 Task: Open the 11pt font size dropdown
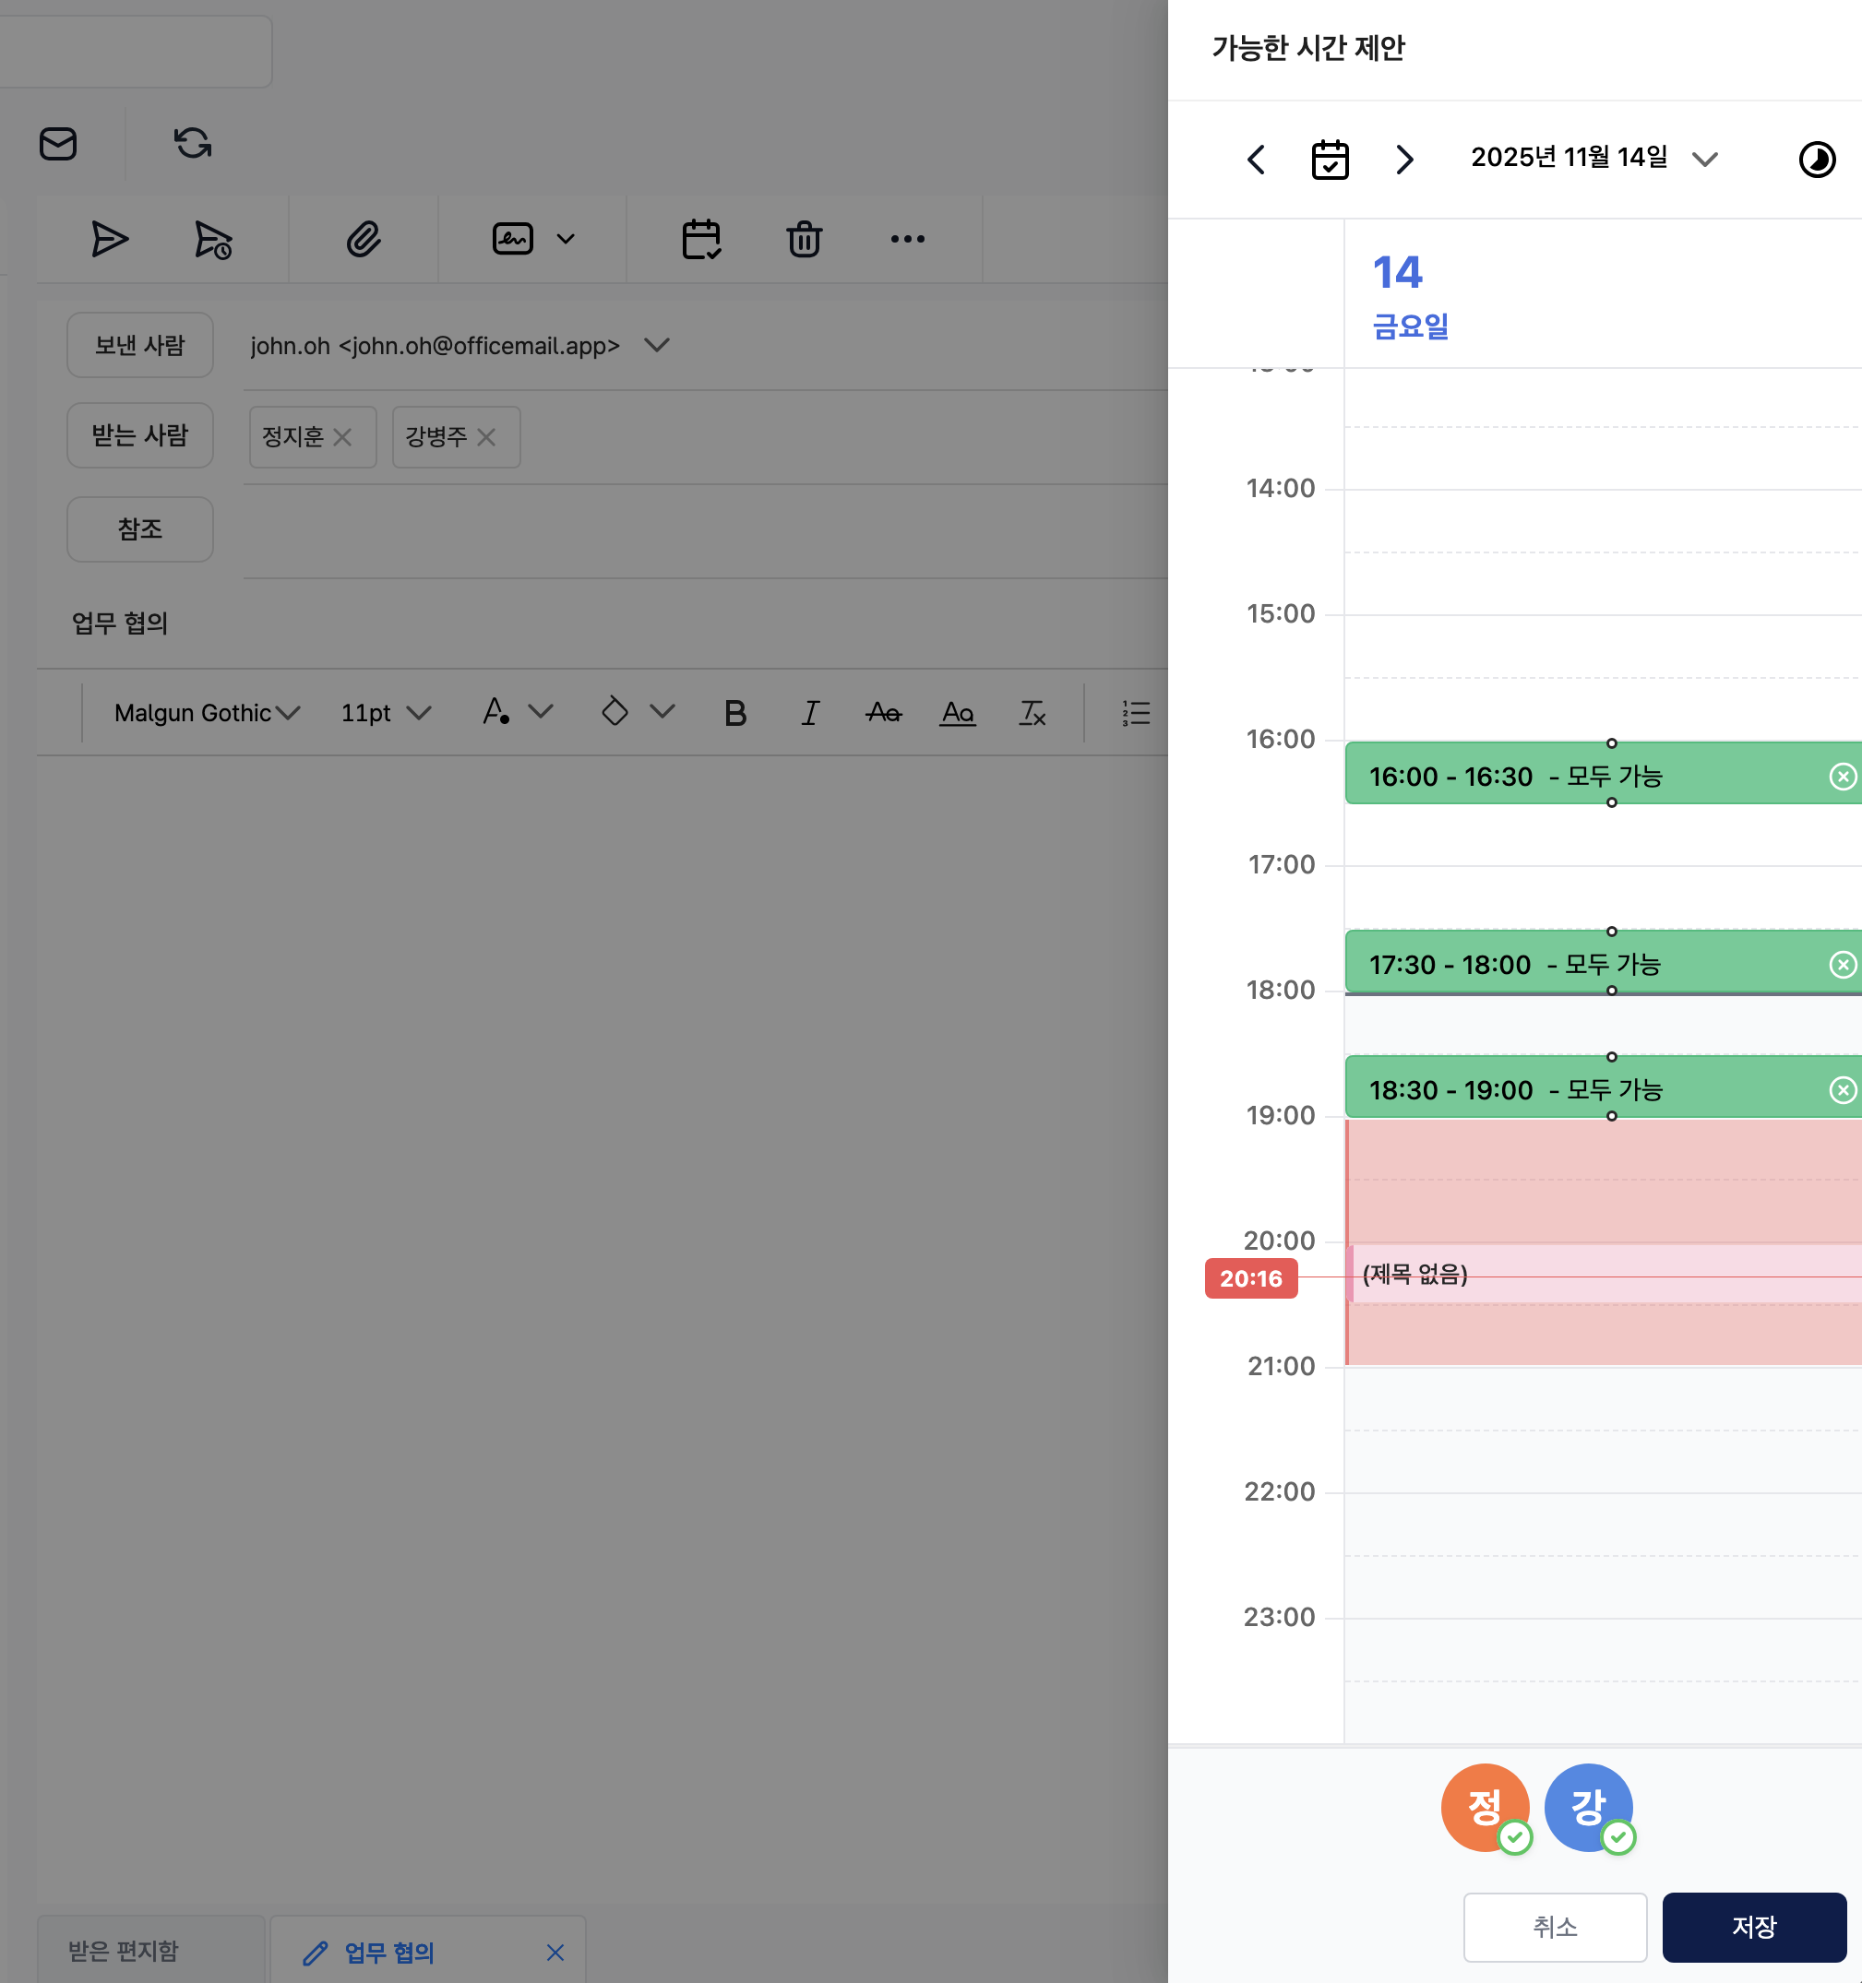[x=385, y=713]
